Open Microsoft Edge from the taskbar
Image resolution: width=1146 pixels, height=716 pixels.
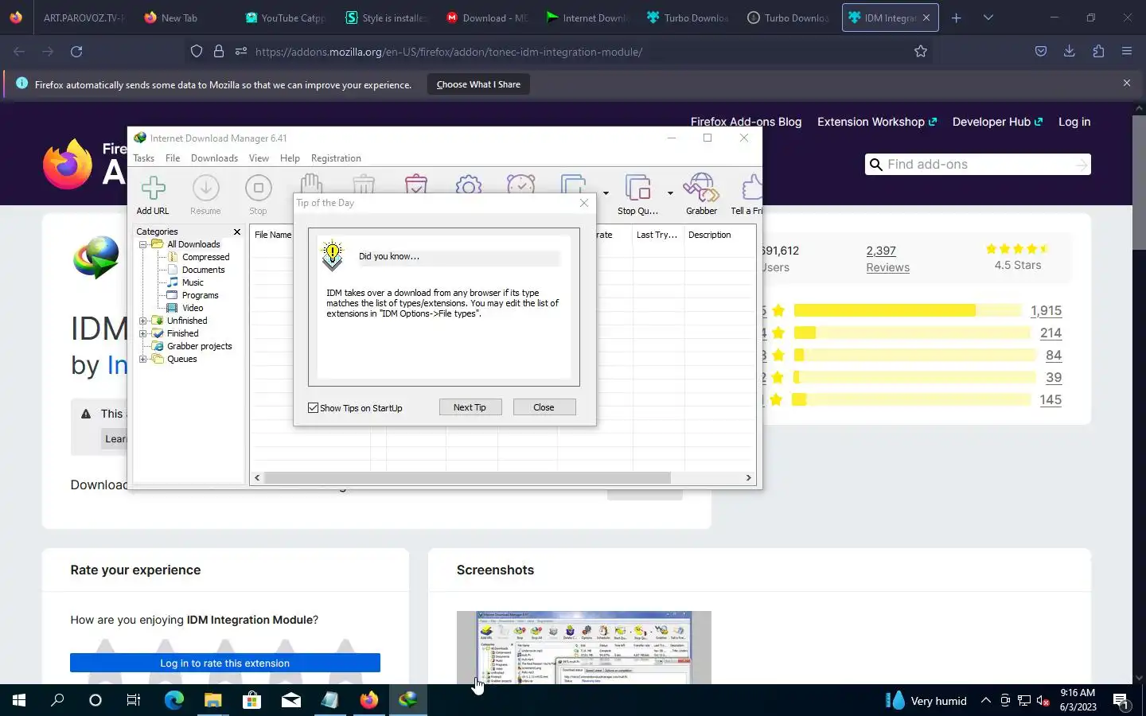point(173,700)
